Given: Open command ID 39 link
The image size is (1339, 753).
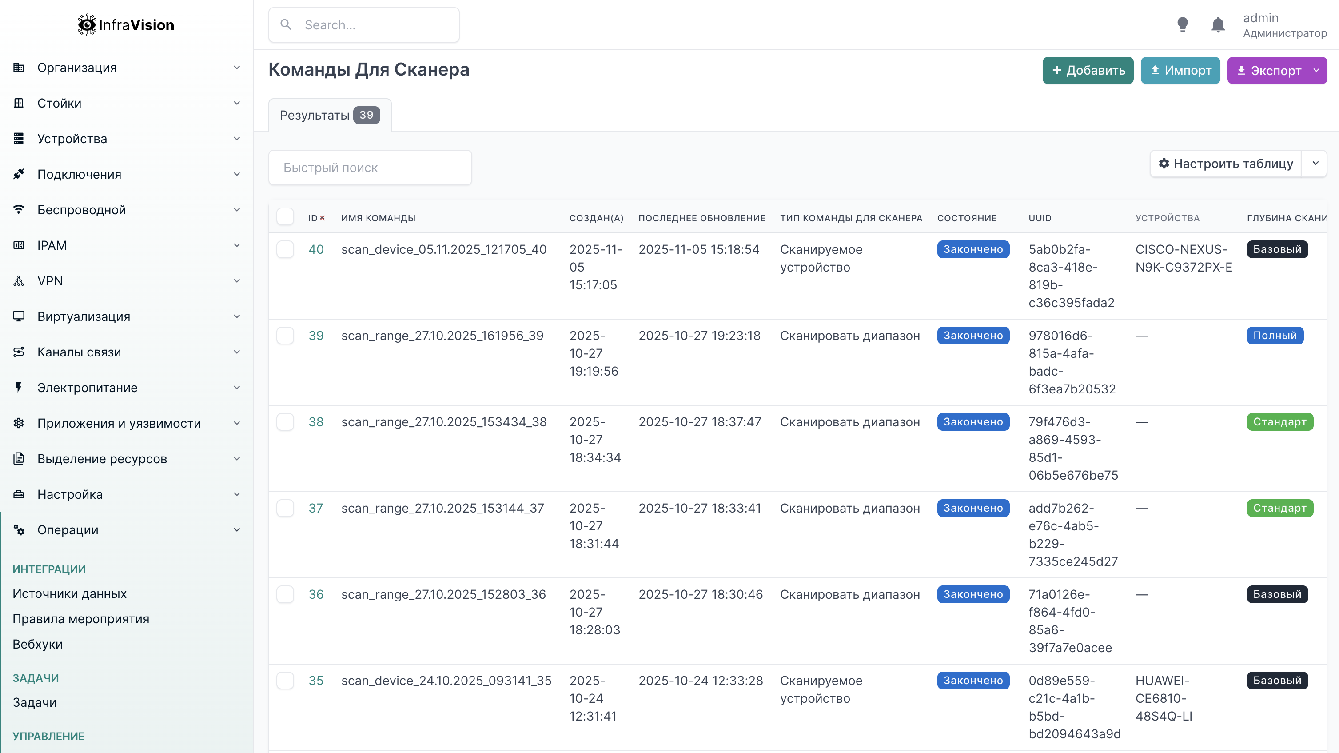Looking at the screenshot, I should [315, 336].
